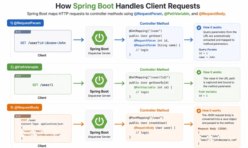This screenshot has width=248, height=148.
Task: Select the orange "3) @RequestBody" badge
Action: coord(24,107)
